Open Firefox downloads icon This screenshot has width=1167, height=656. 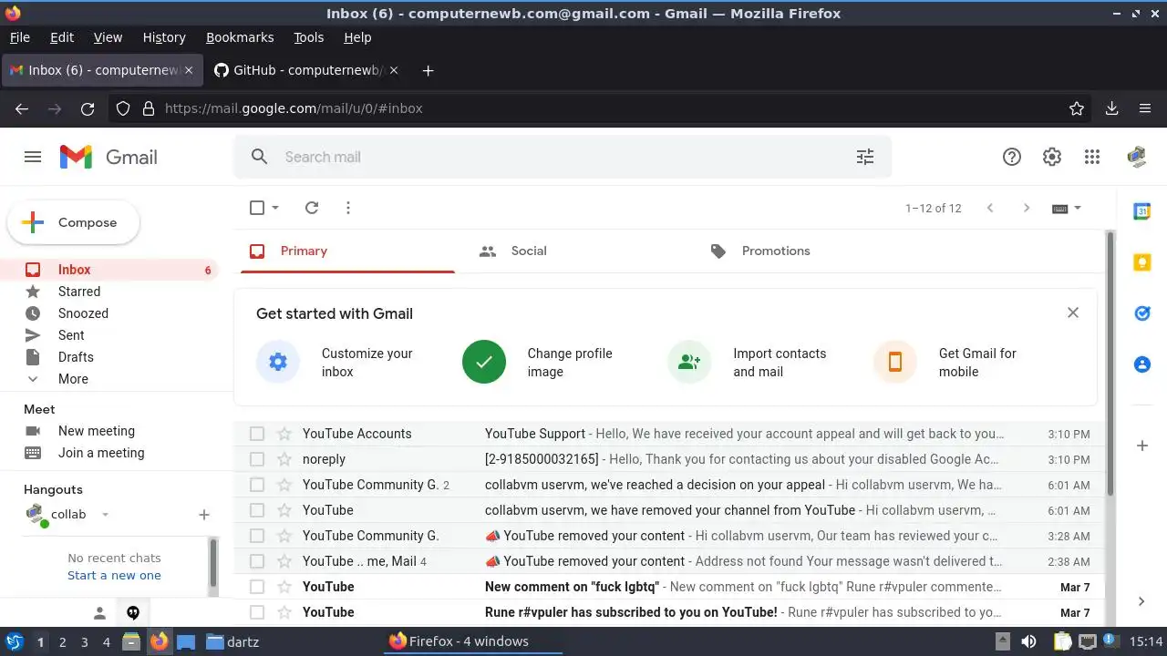[x=1111, y=108]
